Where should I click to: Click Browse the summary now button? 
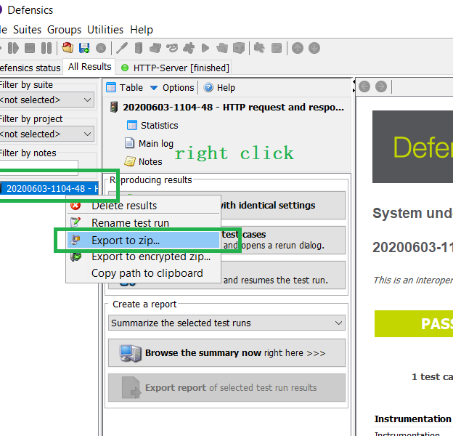tap(226, 353)
